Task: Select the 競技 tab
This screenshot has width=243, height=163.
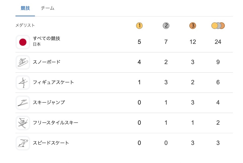Action: (x=25, y=8)
